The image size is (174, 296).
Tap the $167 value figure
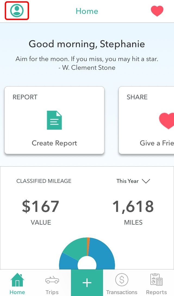pos(41,206)
